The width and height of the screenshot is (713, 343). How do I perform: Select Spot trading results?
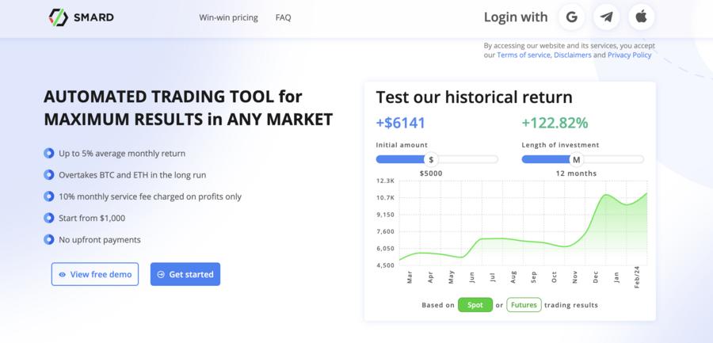click(475, 305)
